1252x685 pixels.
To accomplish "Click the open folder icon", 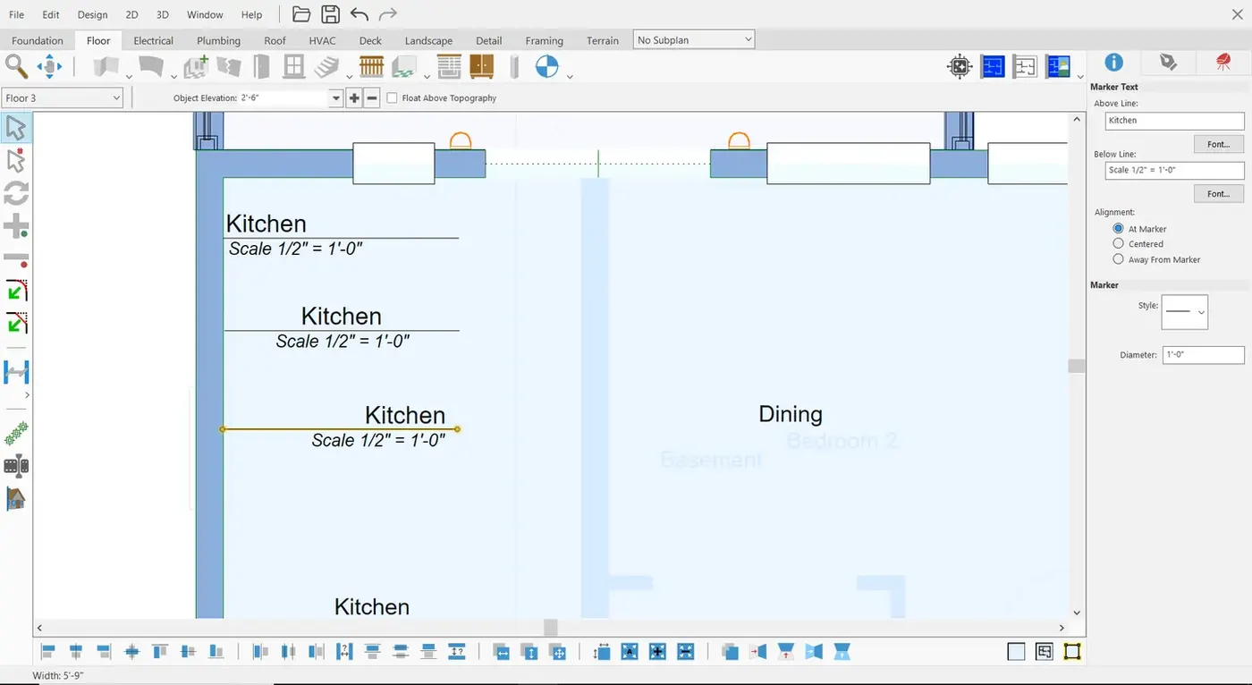I will pos(301,14).
